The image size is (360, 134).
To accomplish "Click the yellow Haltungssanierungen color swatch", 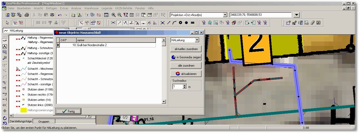I will (x=24, y=110).
